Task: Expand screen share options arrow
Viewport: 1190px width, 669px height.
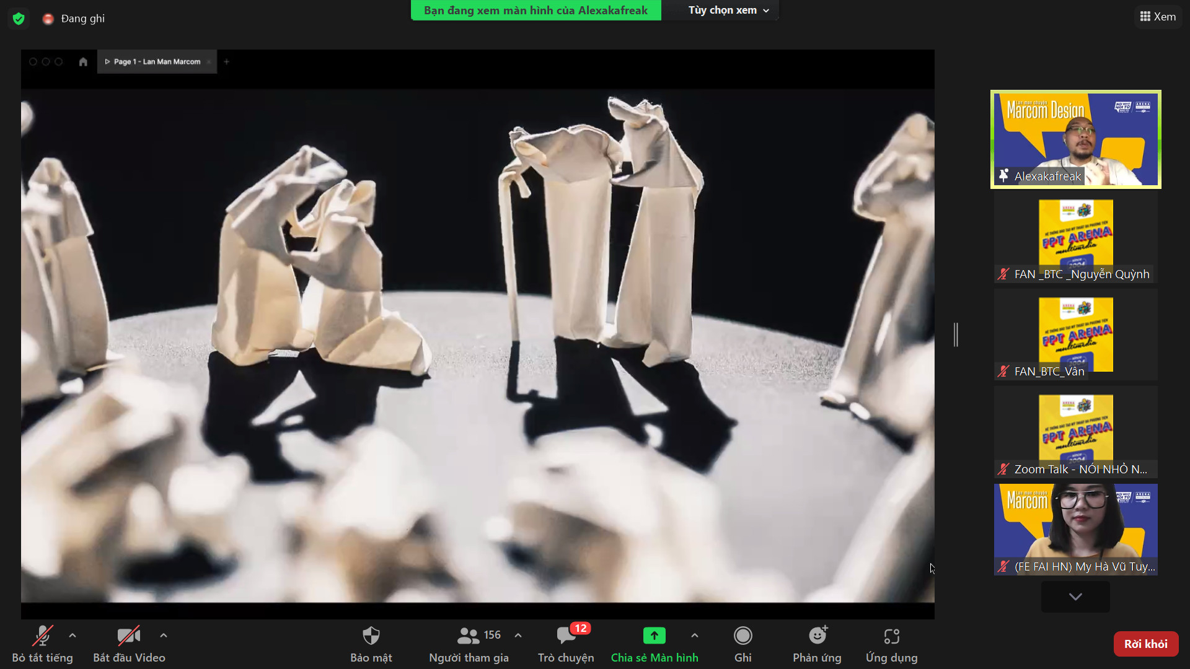Action: click(695, 635)
